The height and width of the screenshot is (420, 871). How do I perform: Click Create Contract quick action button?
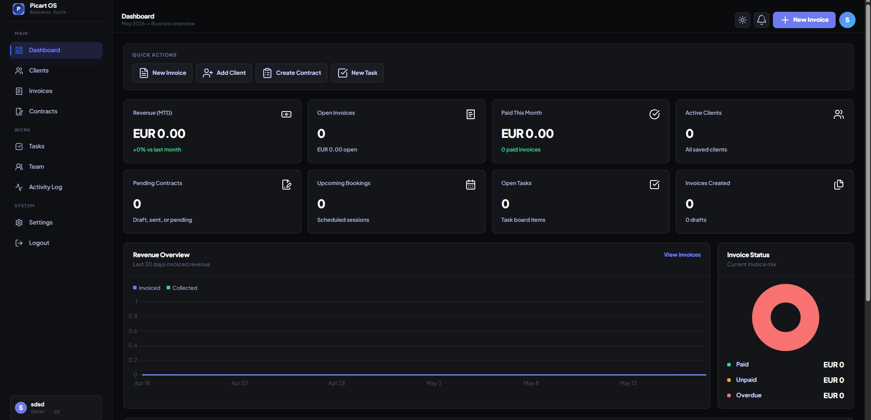coord(291,73)
